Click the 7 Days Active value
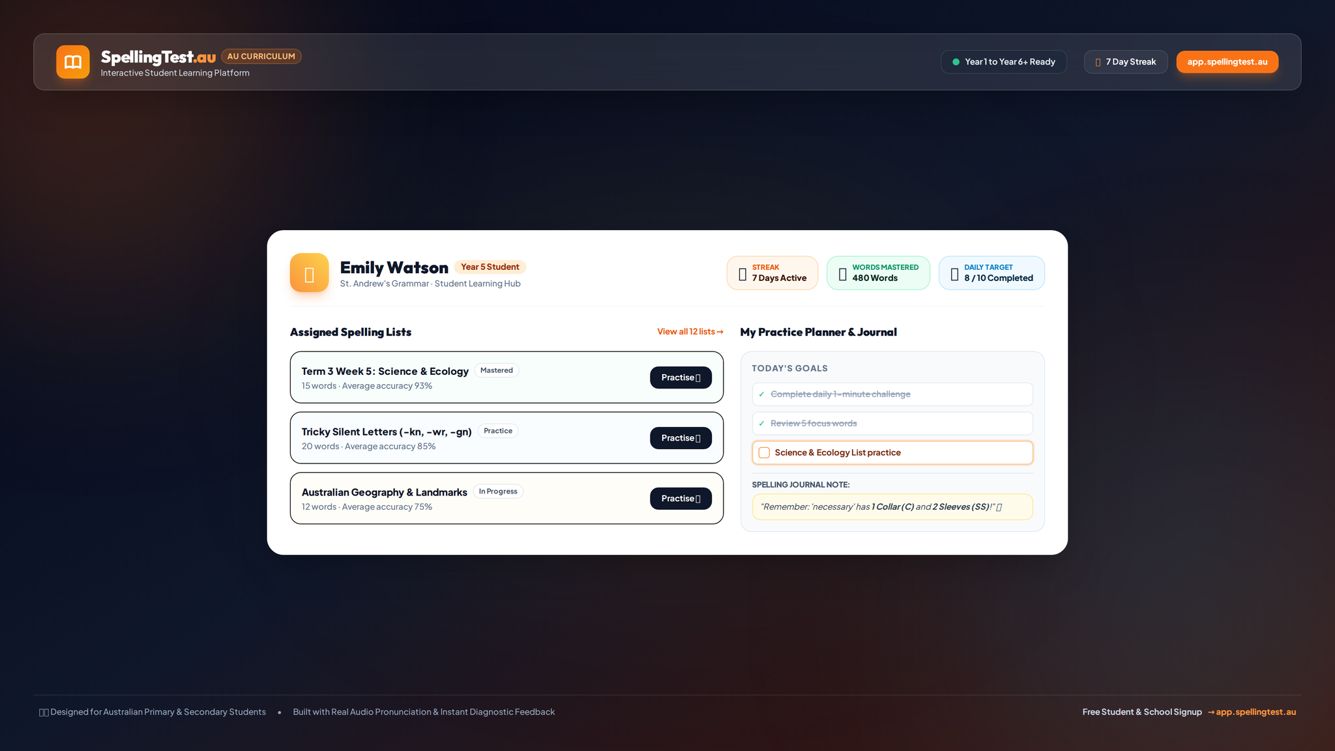Screen dimensions: 1335x751 click(x=779, y=278)
